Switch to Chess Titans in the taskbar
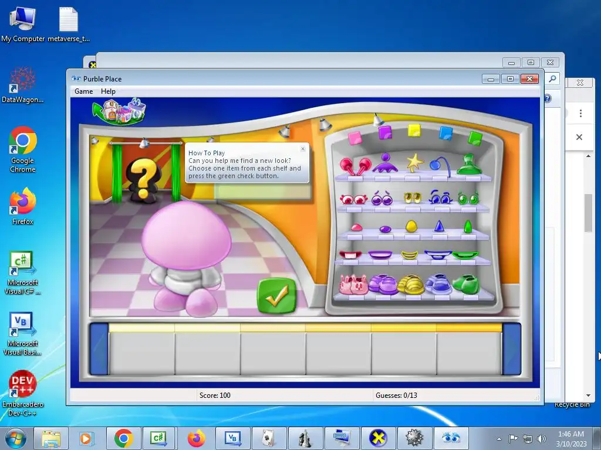The height and width of the screenshot is (450, 601). pos(305,438)
